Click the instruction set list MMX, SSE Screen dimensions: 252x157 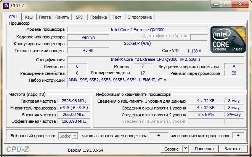coord(156,82)
